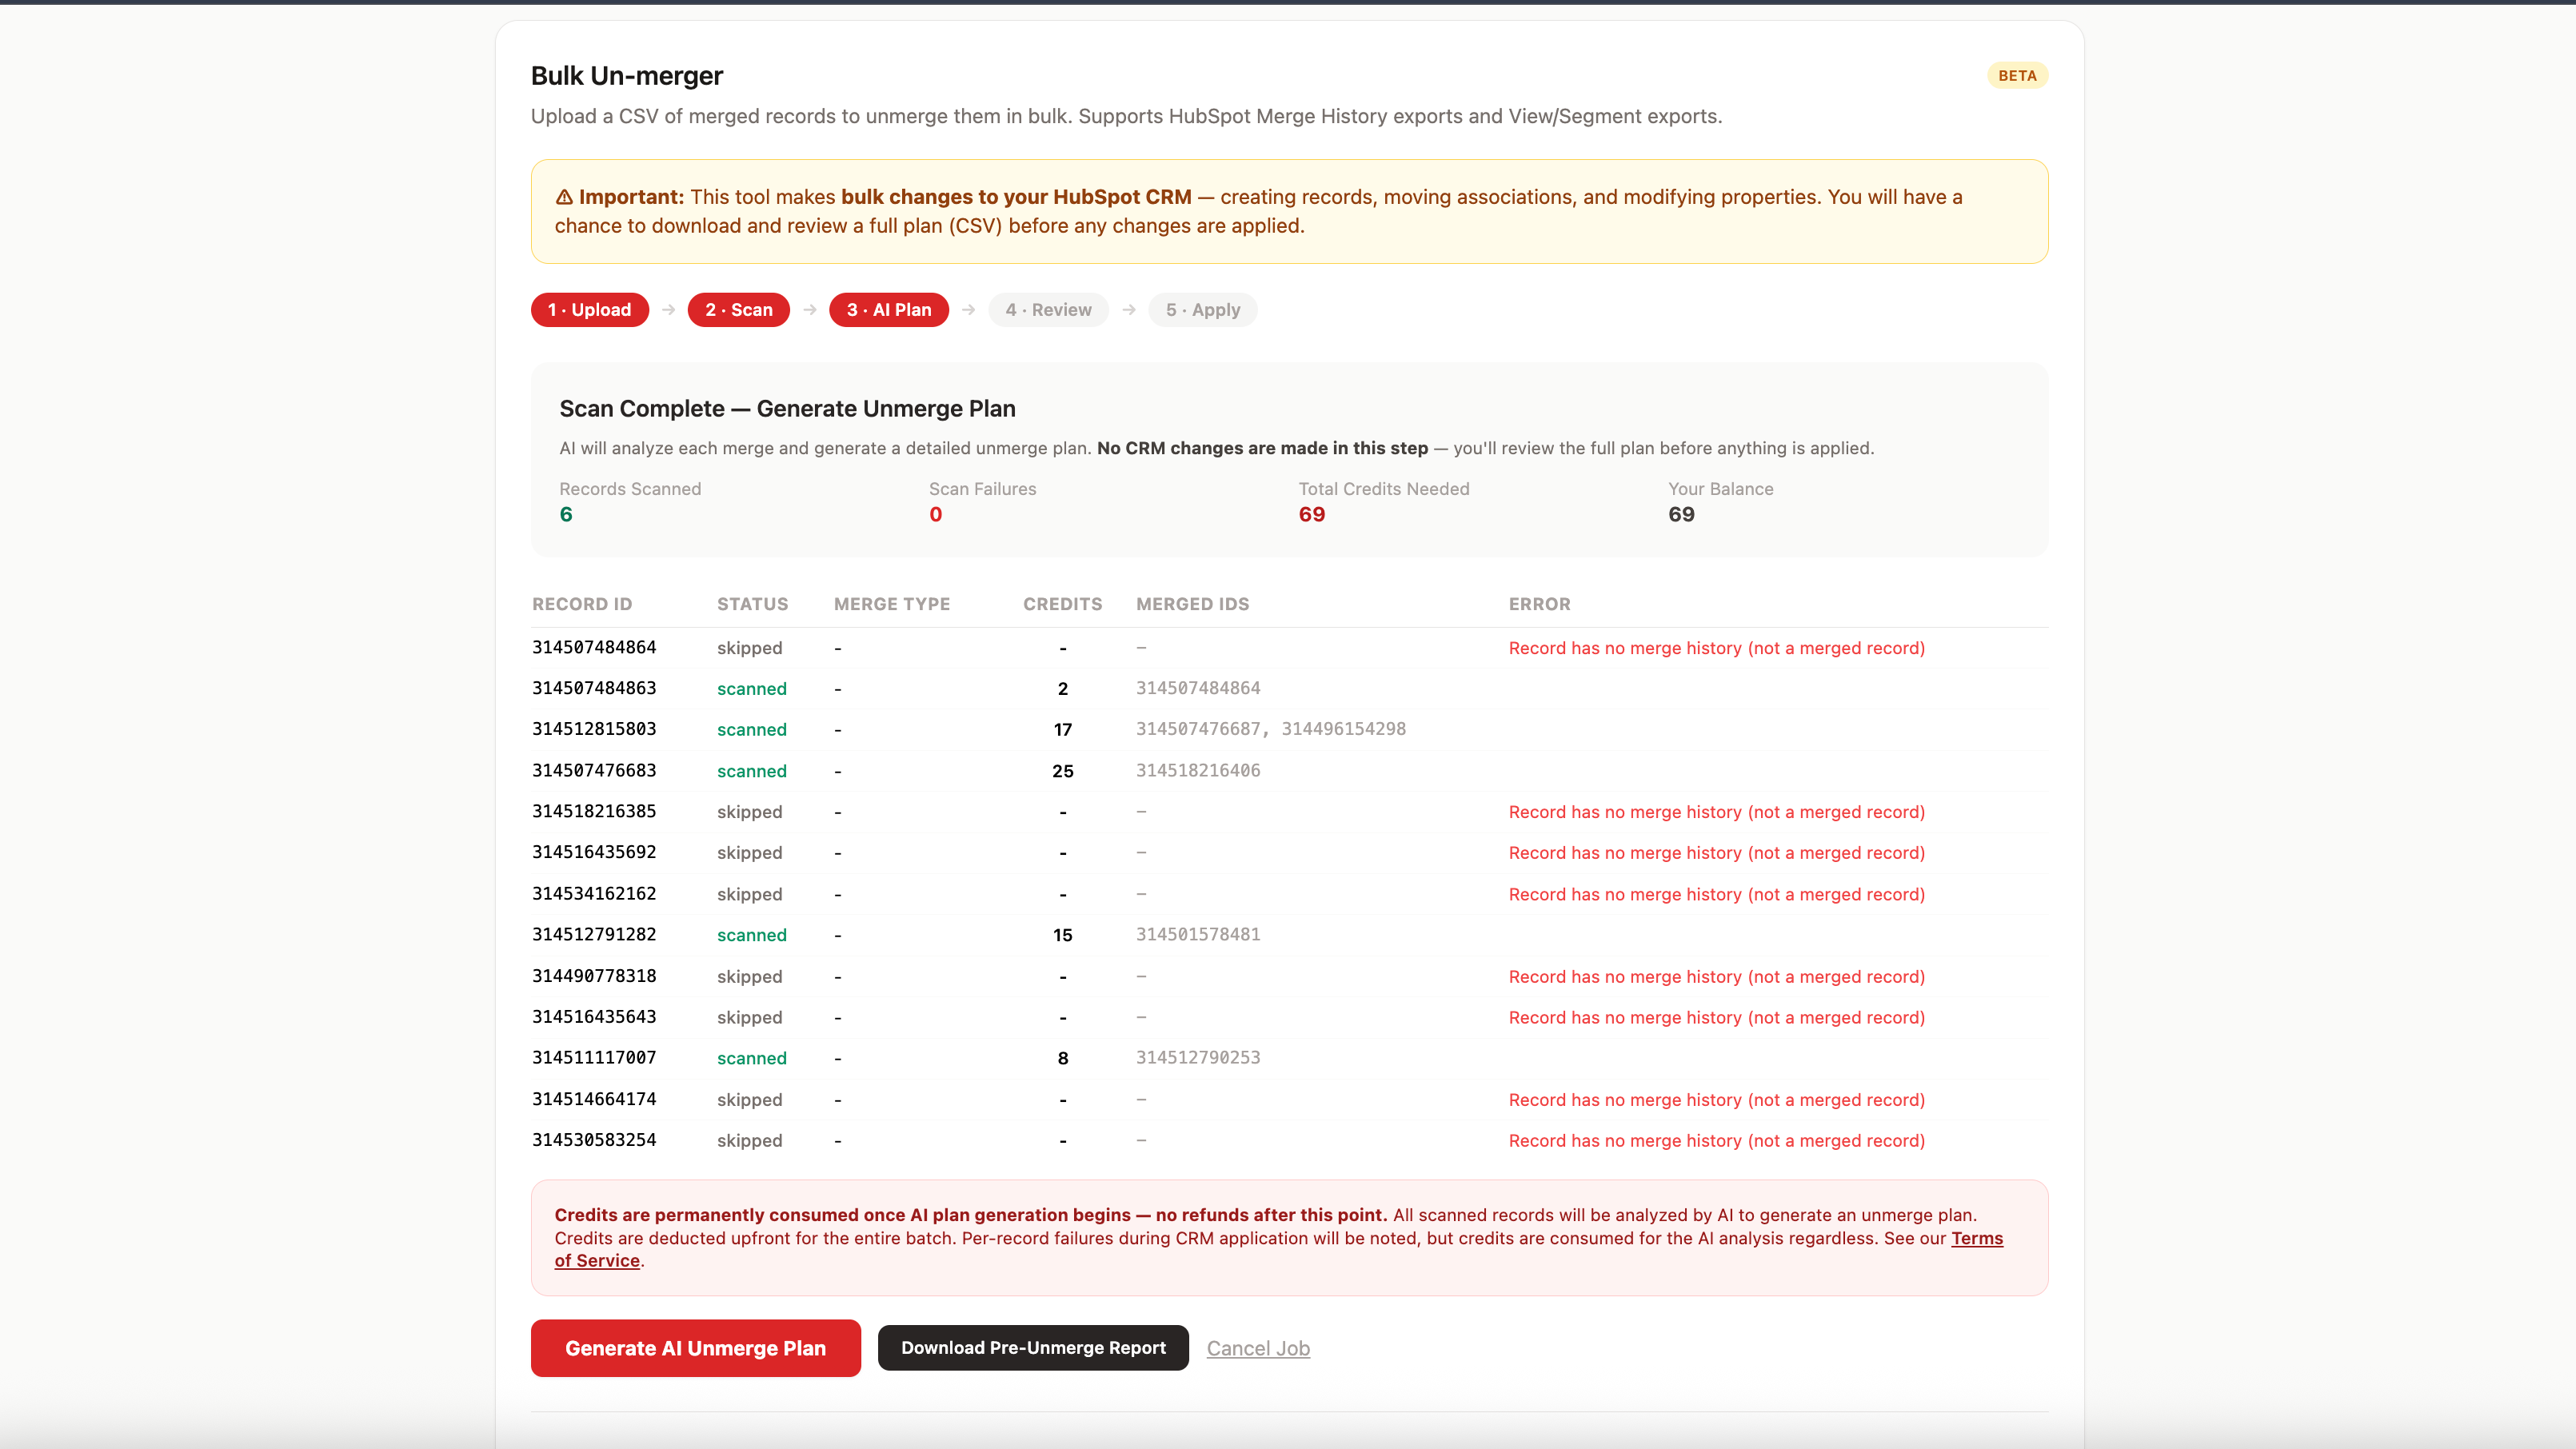This screenshot has height=1449, width=2576.
Task: Select merged ID 314507476687 in the table
Action: pos(1197,729)
